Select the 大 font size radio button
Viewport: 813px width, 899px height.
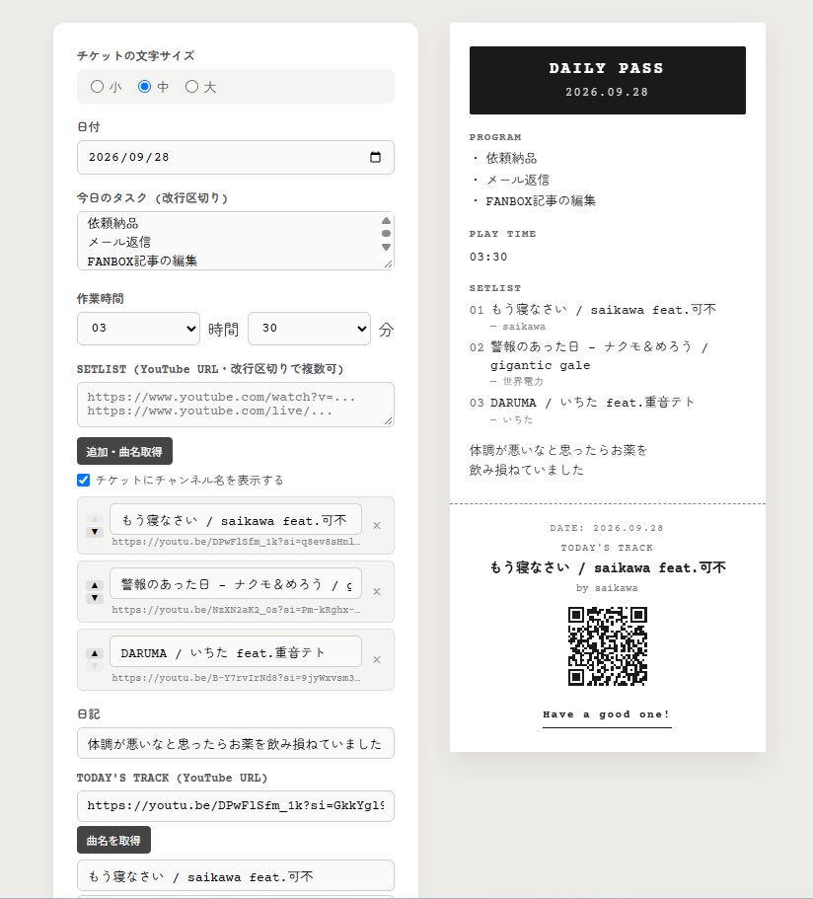pyautogui.click(x=192, y=87)
